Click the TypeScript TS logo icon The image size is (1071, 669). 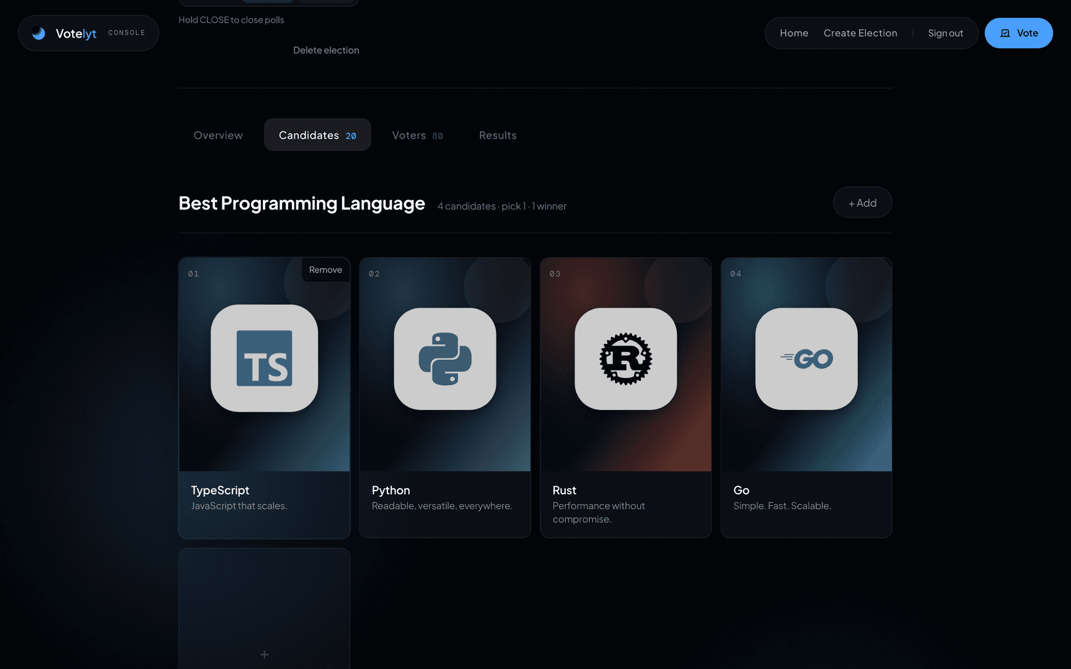[265, 358]
